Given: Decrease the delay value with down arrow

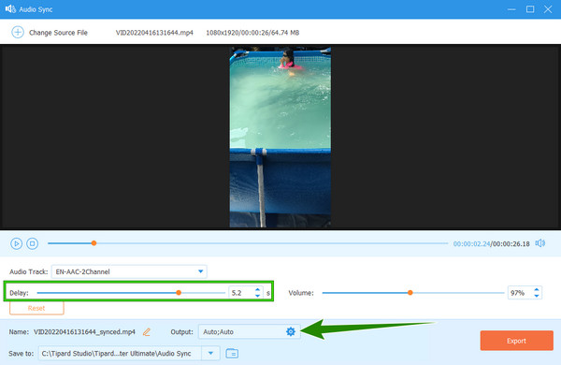Looking at the screenshot, I should [x=258, y=296].
